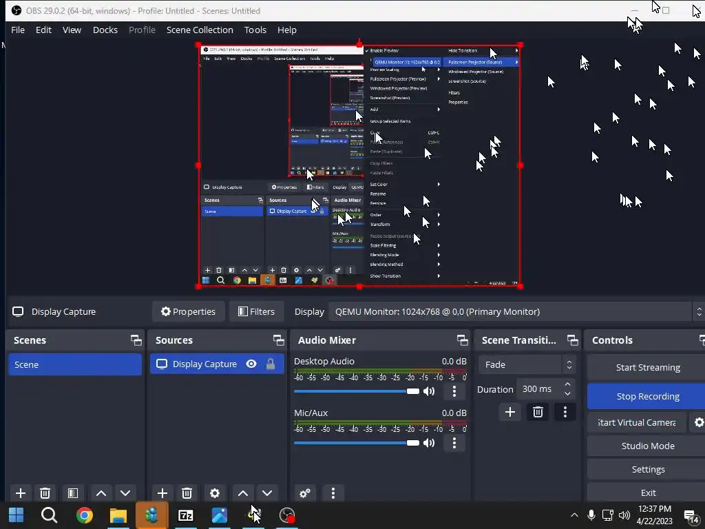Open Scene Collection menu
This screenshot has height=529, width=705.
(x=200, y=30)
